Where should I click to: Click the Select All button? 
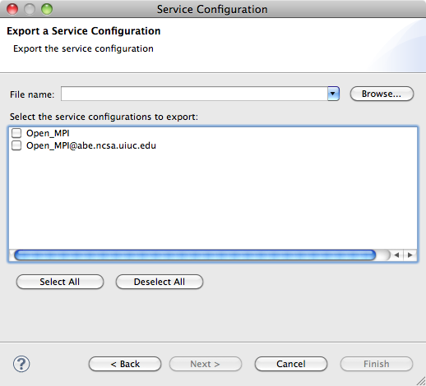(60, 282)
